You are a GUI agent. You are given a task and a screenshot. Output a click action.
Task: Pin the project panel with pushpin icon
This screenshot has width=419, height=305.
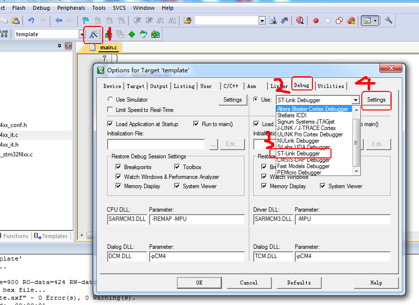[59, 46]
